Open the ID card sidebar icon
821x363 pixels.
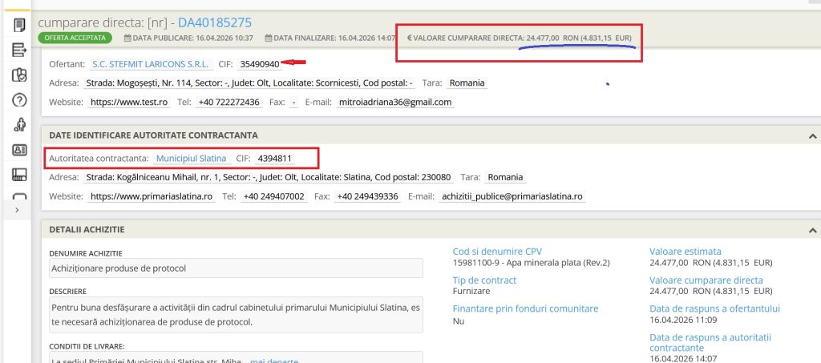click(19, 149)
